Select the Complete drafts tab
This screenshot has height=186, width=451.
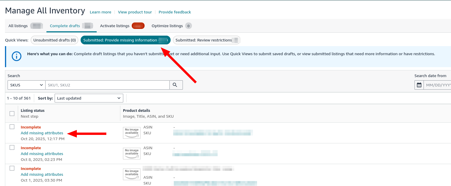point(65,26)
